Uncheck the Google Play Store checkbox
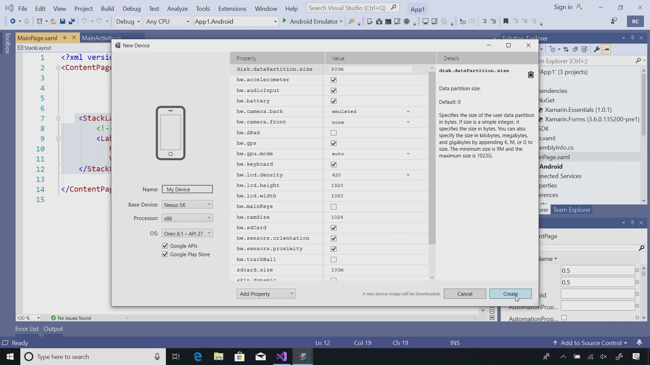 (x=165, y=254)
